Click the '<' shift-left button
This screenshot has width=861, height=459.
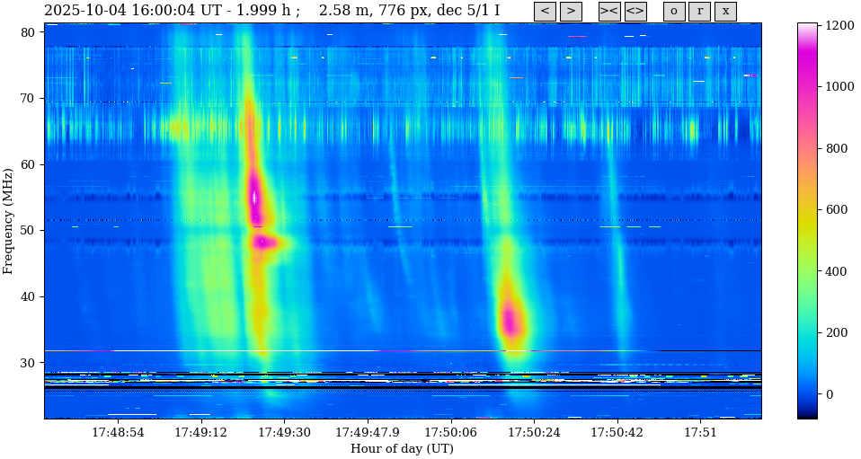tap(545, 12)
